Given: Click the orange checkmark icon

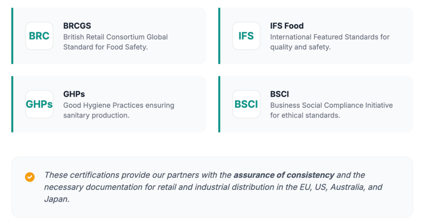Looking at the screenshot, I should click(30, 177).
